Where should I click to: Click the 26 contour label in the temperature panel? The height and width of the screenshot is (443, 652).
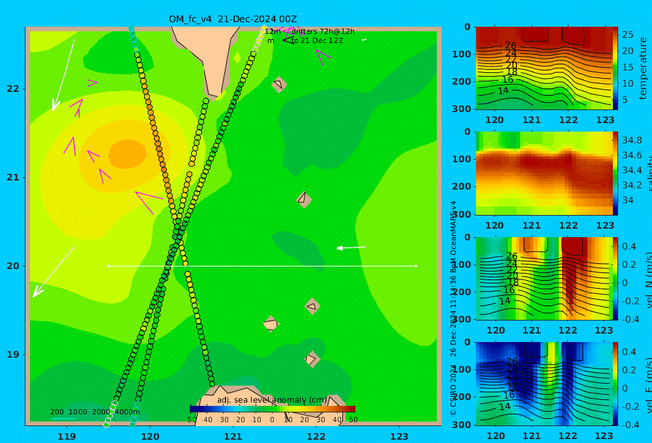click(x=511, y=46)
